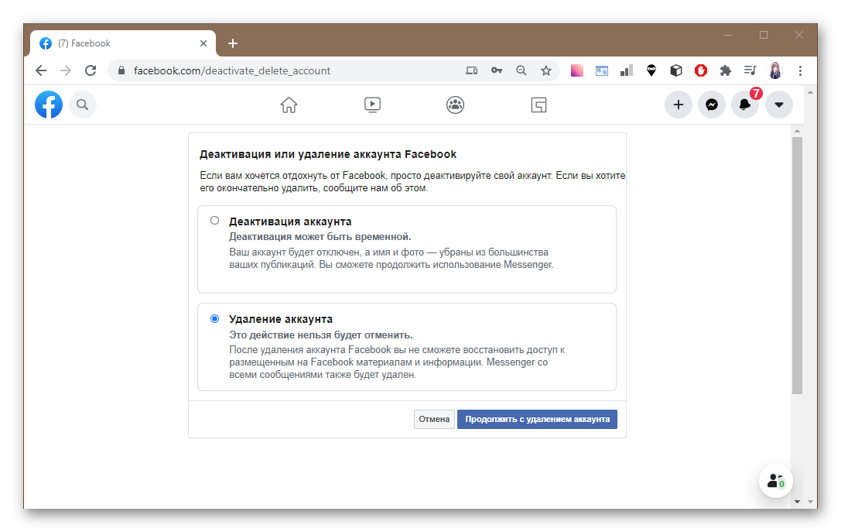The image size is (841, 532).
Task: Click the Facebook logo icon
Action: pyautogui.click(x=49, y=105)
